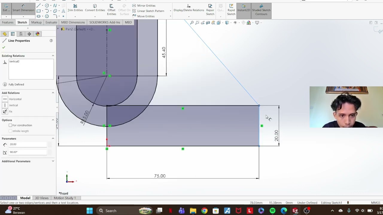This screenshot has height=215, width=383.
Task: Open dropdown next to Linear Sketch Pattern
Action: click(x=170, y=11)
